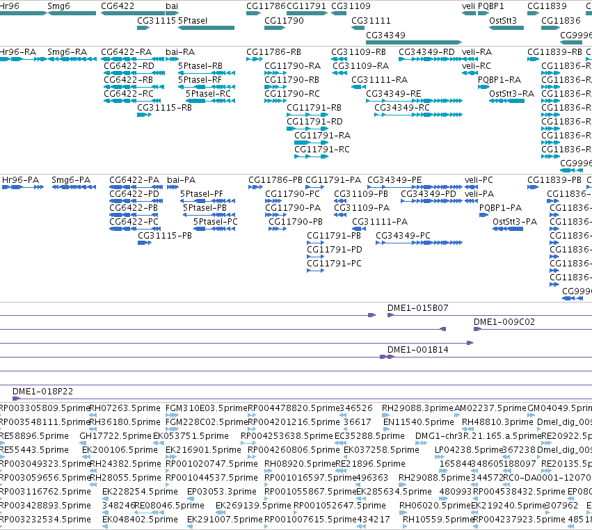The width and height of the screenshot is (592, 530).
Task: Select the GH17722.5prime EST label
Action: pos(115,436)
